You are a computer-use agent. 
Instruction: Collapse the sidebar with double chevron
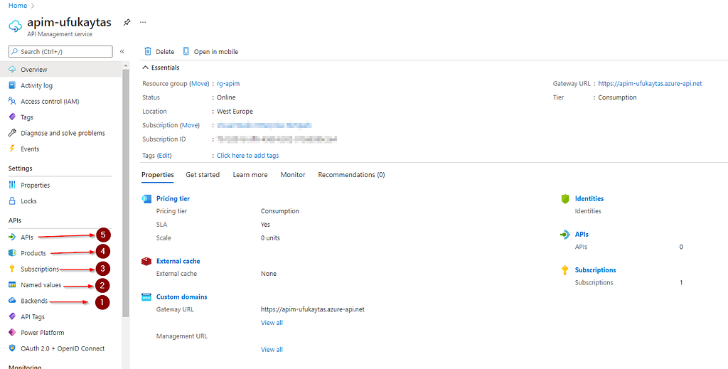point(122,51)
